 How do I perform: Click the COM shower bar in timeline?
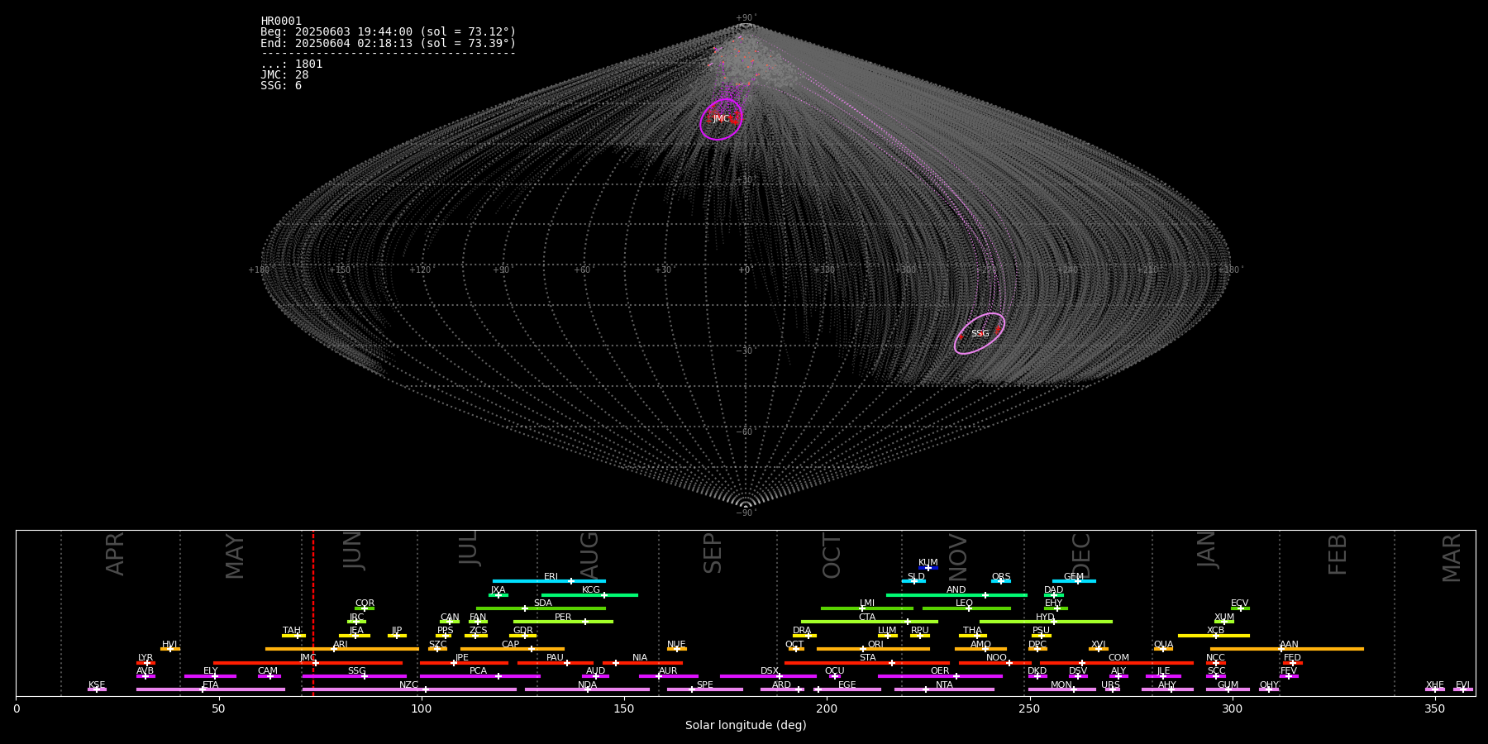(1116, 663)
